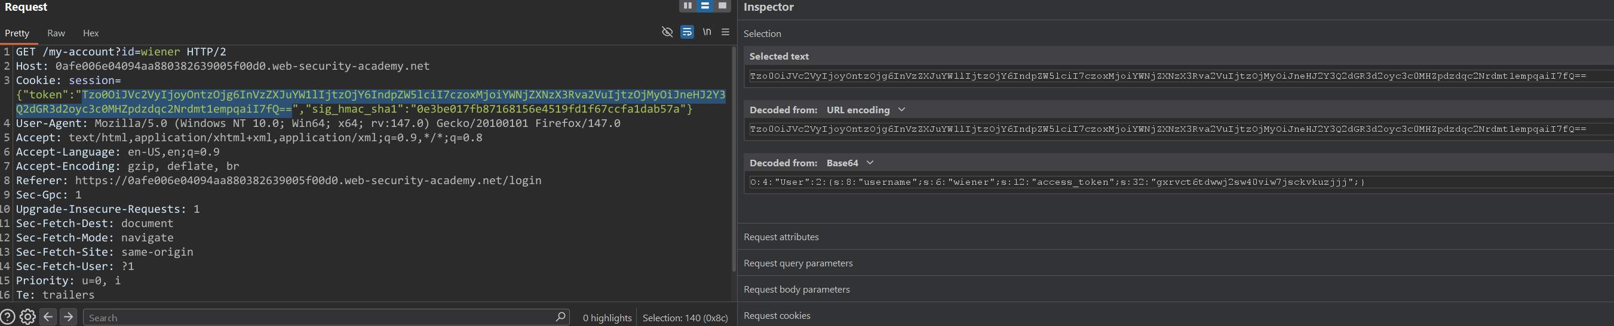This screenshot has width=1614, height=326.
Task: Switch to the Hex tab
Action: tap(91, 33)
